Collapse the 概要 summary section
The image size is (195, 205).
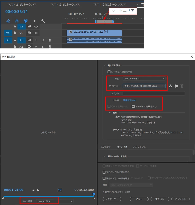click(x=110, y=112)
